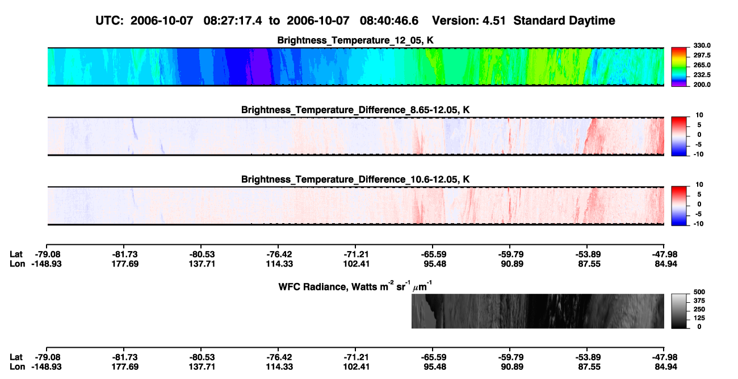This screenshot has width=738, height=379.
Task: Click the 10.6-12.05 difference image strip
Action: [355, 205]
